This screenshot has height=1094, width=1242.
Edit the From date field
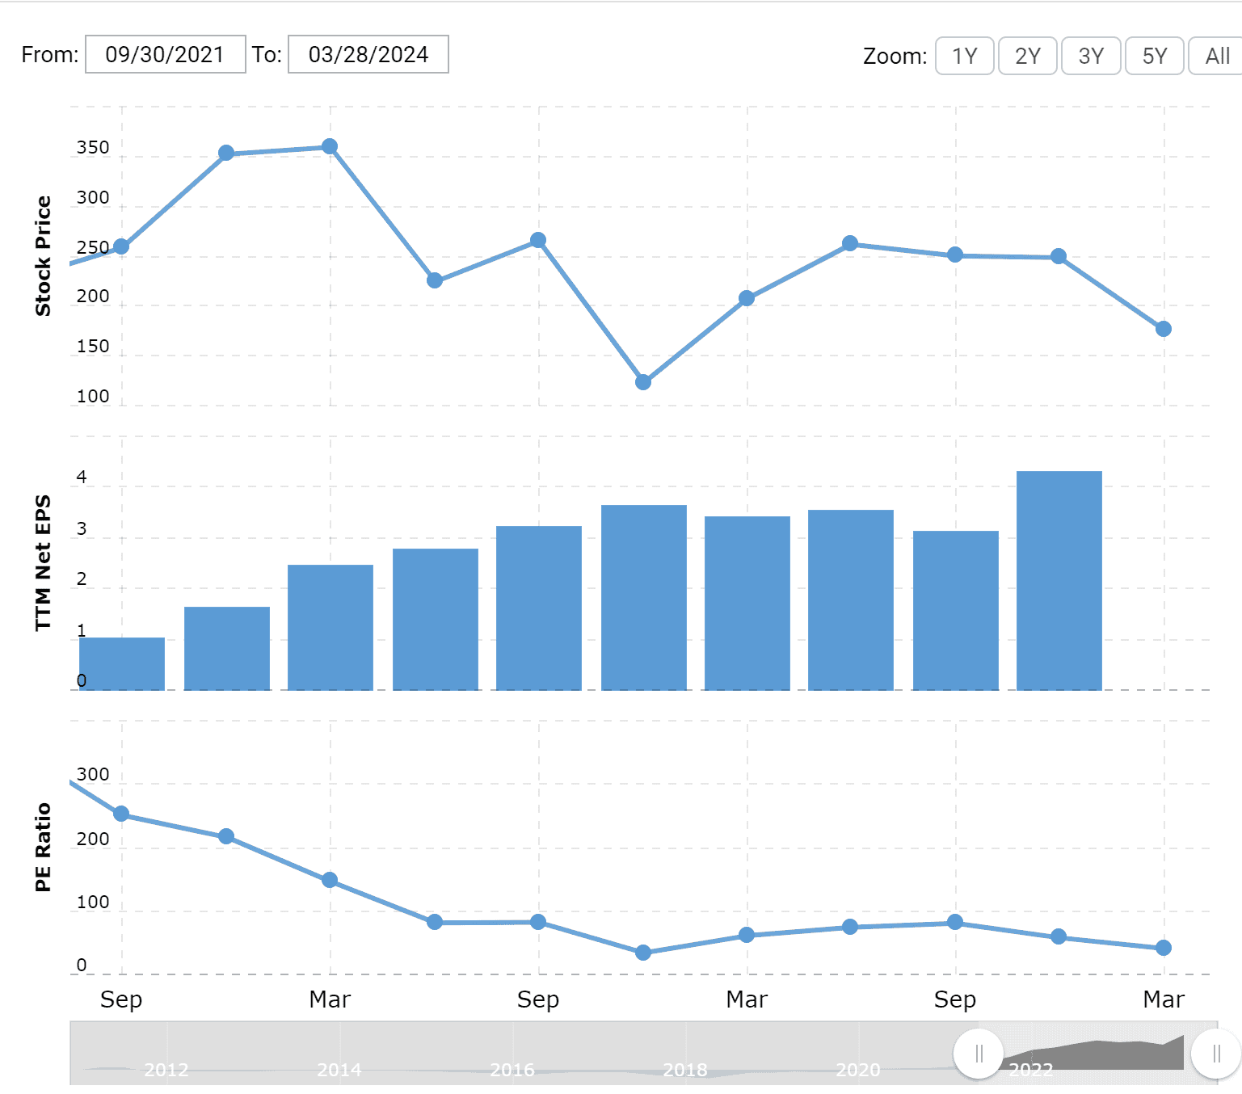point(165,54)
